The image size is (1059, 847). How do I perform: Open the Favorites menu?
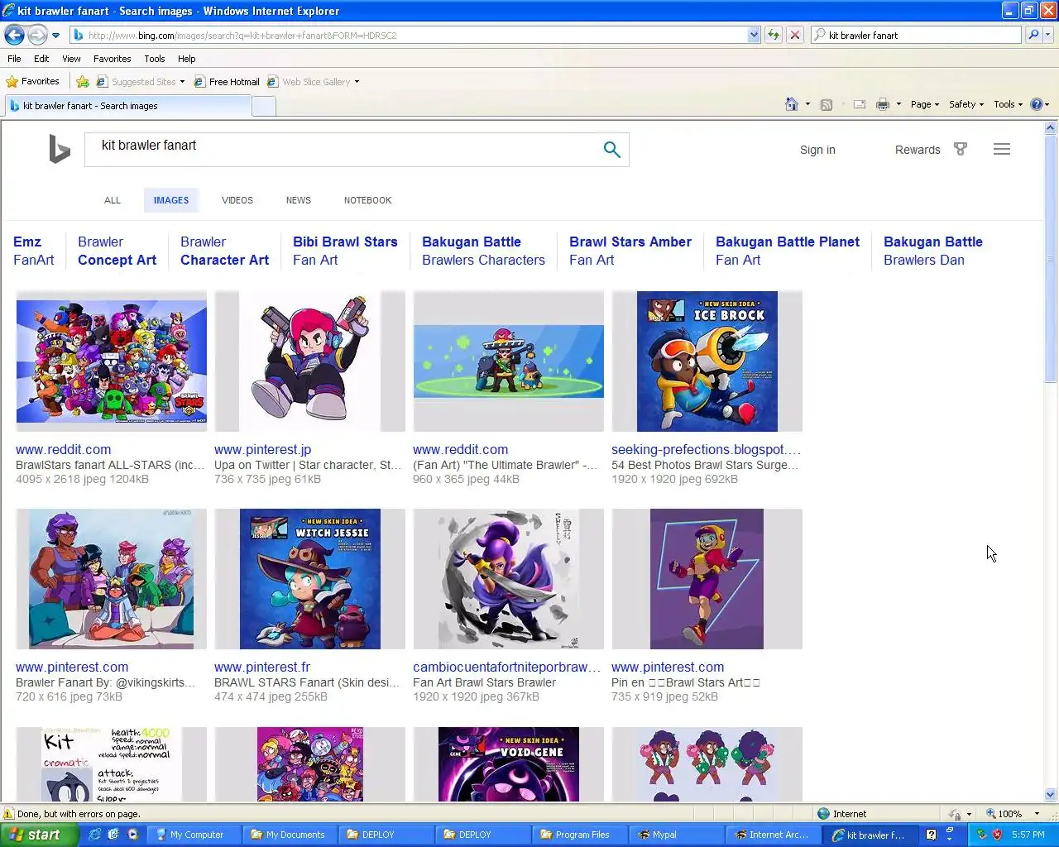click(112, 59)
